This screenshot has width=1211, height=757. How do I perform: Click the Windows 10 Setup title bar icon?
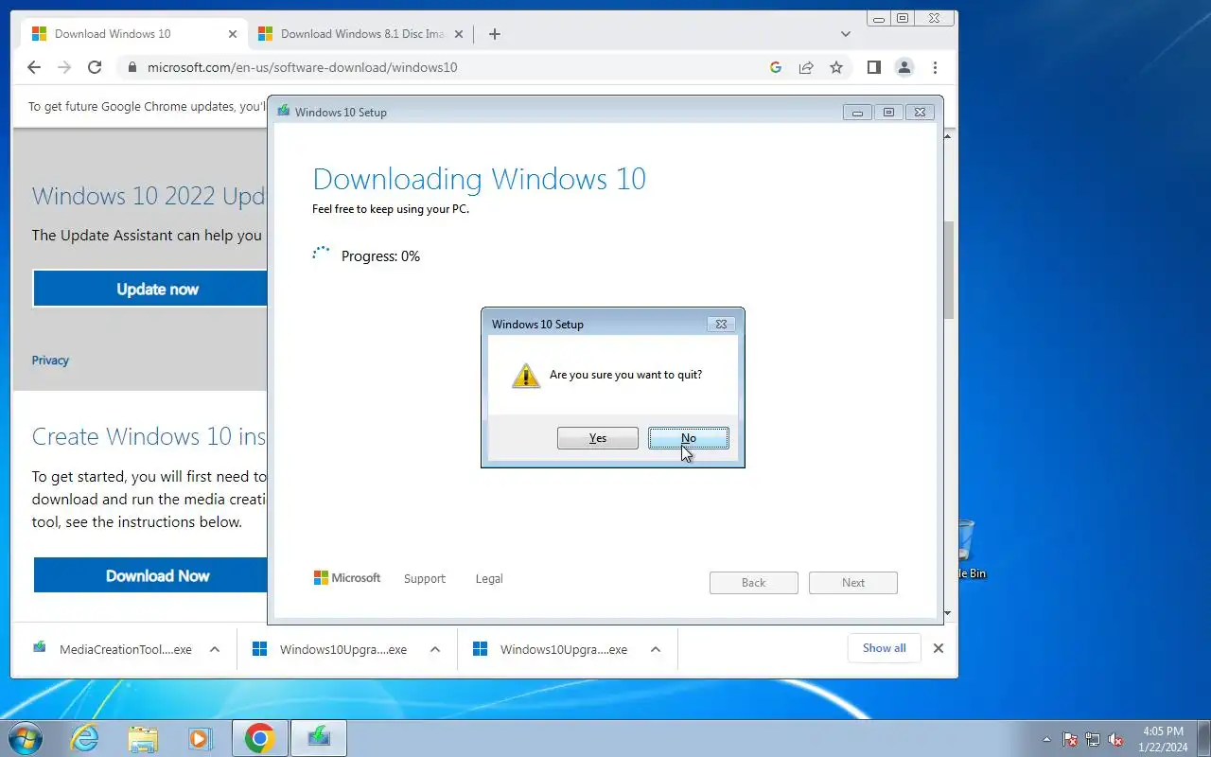[283, 112]
